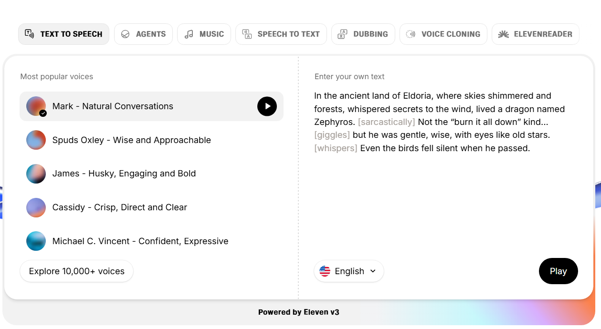Click the language dropdown chevron arrow
601x329 pixels.
pos(373,271)
